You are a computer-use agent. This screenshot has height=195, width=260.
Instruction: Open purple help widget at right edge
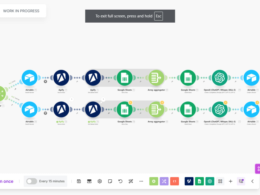point(257,169)
